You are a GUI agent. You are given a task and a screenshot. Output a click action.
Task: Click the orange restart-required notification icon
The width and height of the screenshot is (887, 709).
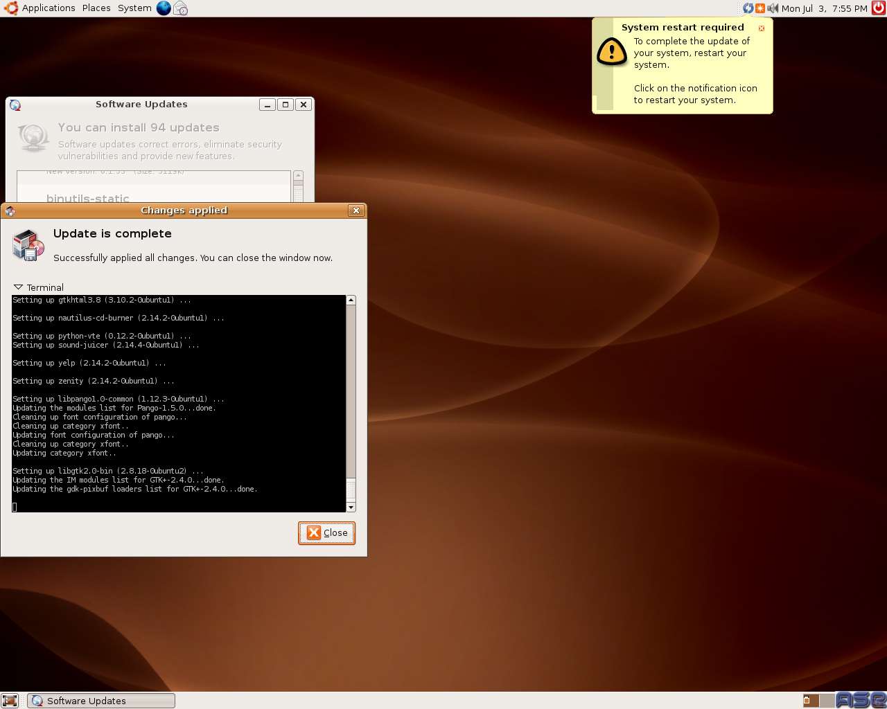pyautogui.click(x=760, y=8)
